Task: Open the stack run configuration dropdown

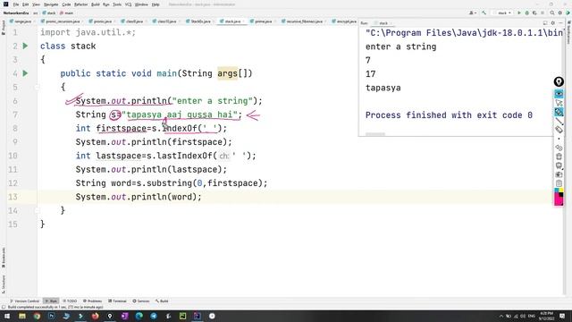Action: 502,13
